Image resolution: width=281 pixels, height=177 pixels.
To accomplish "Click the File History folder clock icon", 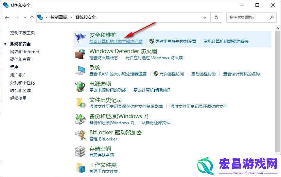I will 80,103.
